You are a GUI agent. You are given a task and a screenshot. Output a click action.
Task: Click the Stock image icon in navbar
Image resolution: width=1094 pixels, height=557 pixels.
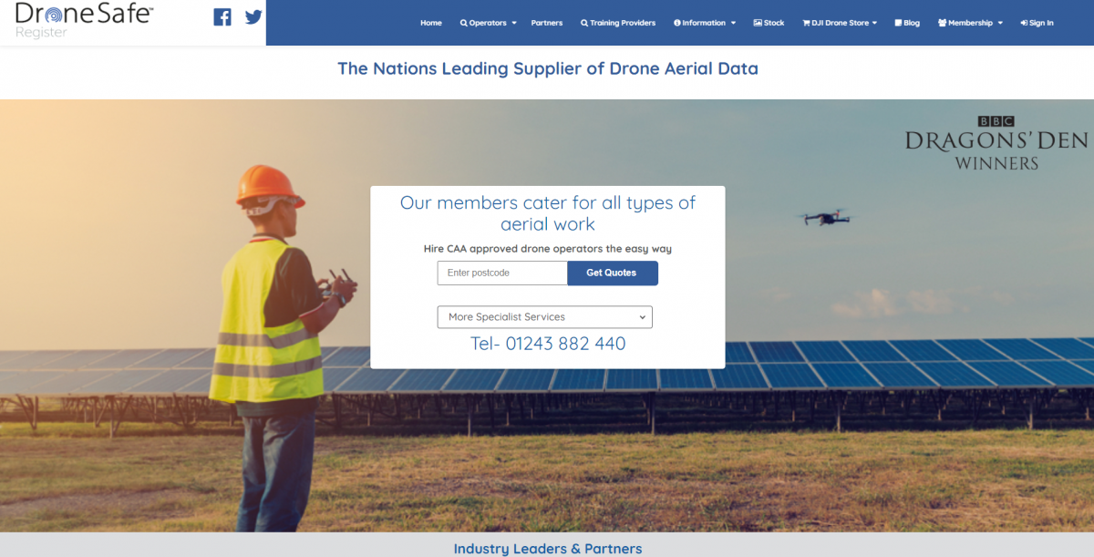pos(758,23)
